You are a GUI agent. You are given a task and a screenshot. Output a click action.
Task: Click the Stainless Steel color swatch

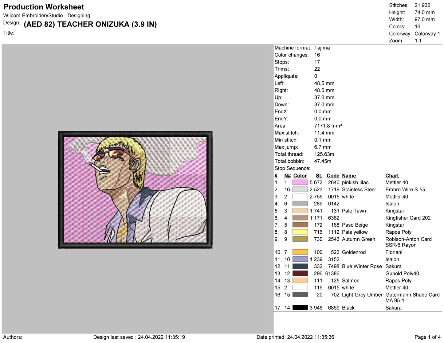pyautogui.click(x=300, y=189)
